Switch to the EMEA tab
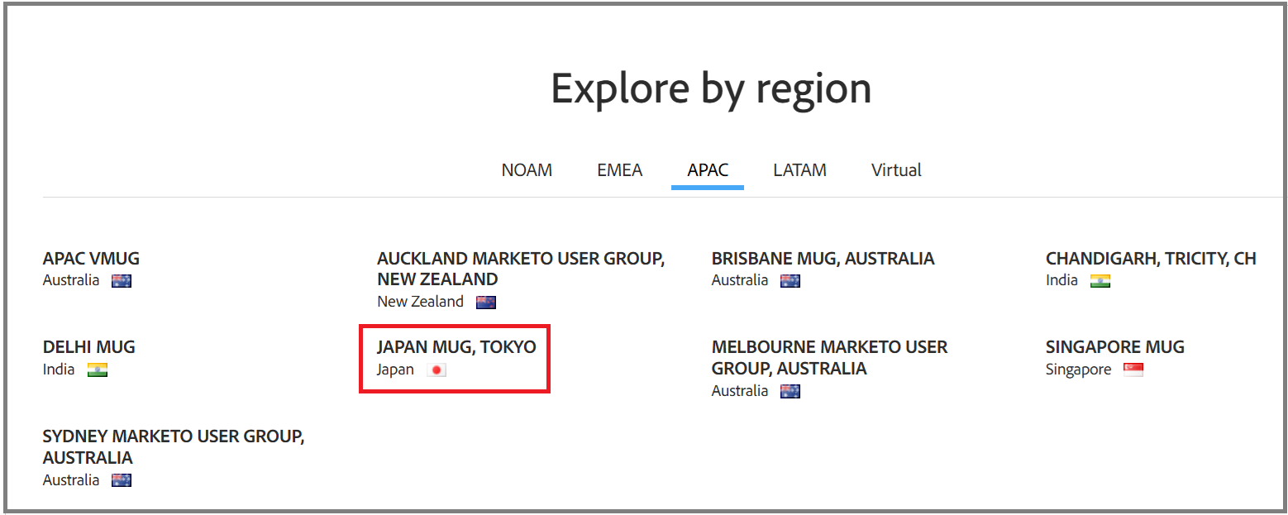Screen dimensions: 1288x515 click(x=619, y=169)
